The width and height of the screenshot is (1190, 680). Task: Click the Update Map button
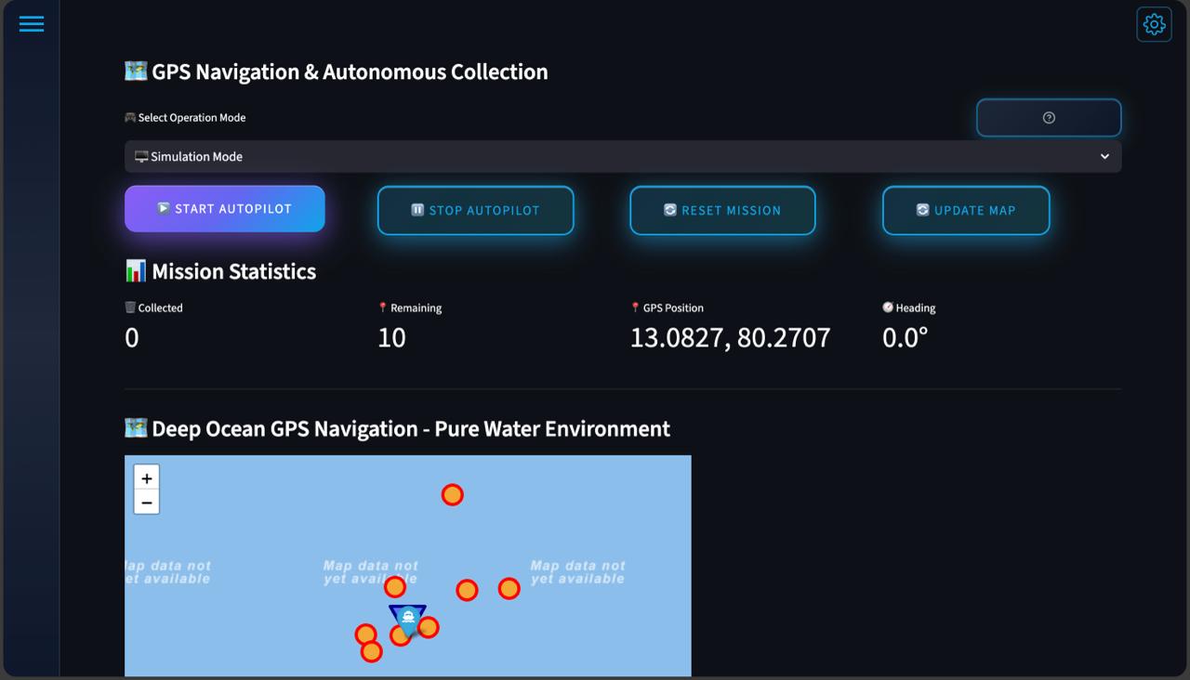click(x=966, y=211)
